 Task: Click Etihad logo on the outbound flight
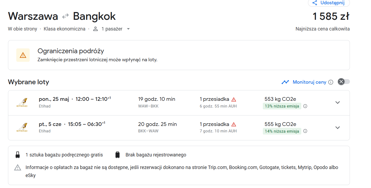coord(22,103)
